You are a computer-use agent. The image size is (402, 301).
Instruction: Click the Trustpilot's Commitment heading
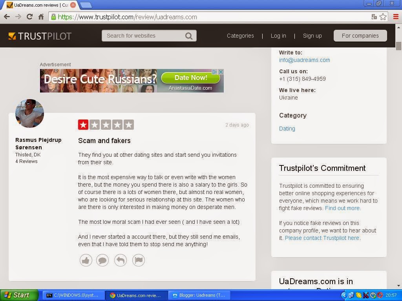pos(322,168)
